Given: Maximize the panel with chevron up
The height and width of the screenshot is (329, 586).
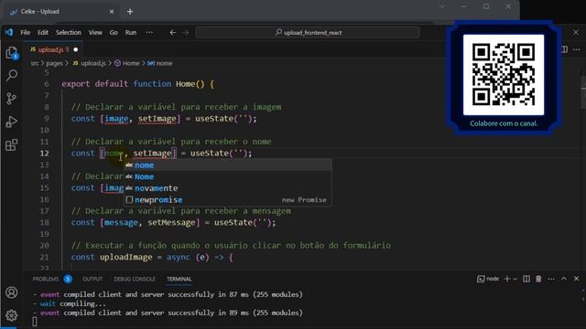Looking at the screenshot, I should pos(564,279).
